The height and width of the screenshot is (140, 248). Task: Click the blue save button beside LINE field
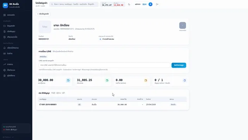pos(179,65)
